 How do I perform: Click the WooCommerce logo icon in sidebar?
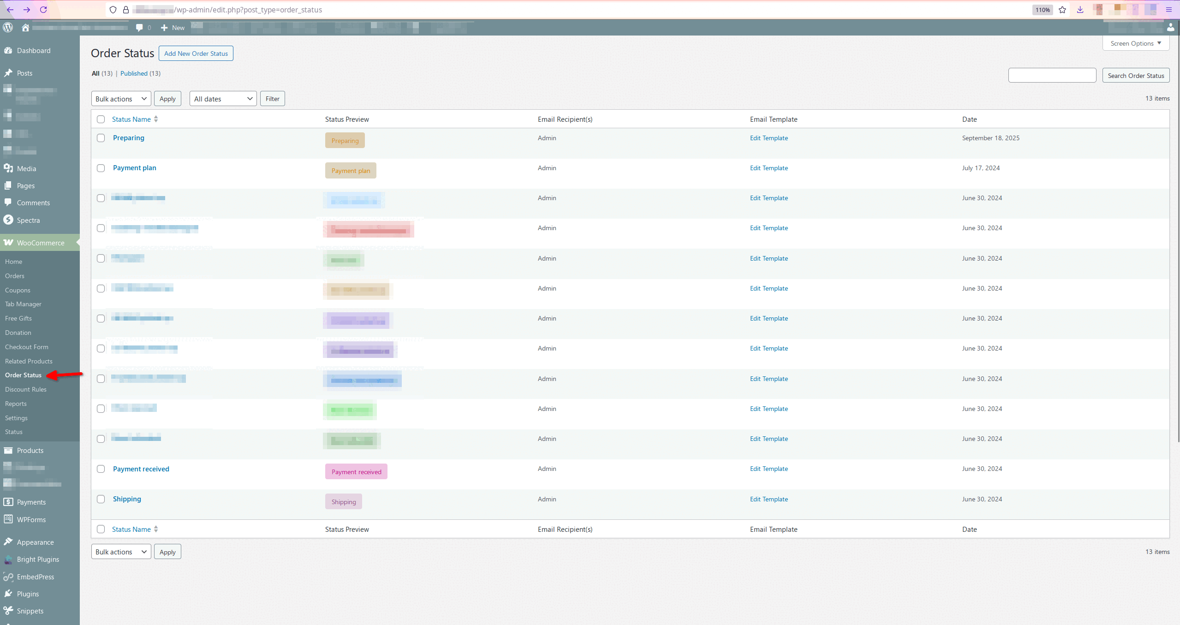pos(8,243)
